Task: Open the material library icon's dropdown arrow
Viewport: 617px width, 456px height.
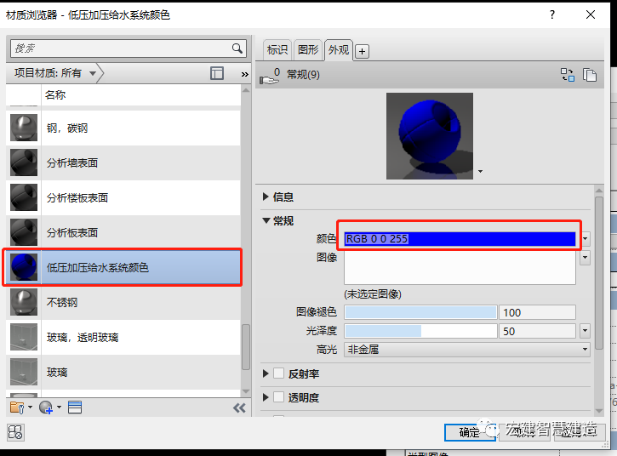Action: point(31,408)
